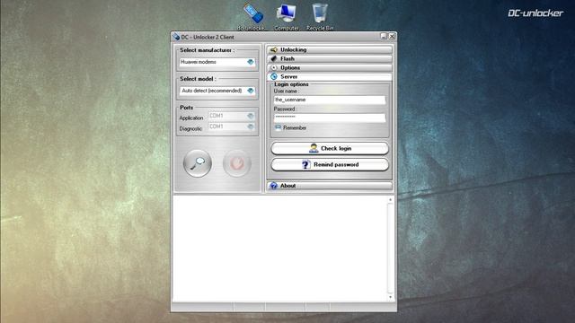This screenshot has width=575, height=323.
Task: Expand the Unlocking section
Action: 330,49
